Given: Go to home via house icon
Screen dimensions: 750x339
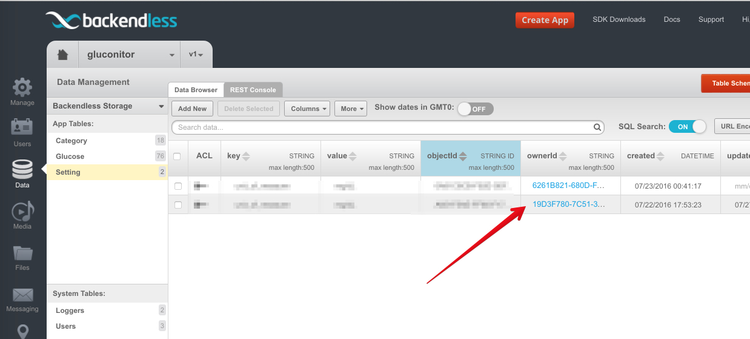Looking at the screenshot, I should (x=62, y=55).
